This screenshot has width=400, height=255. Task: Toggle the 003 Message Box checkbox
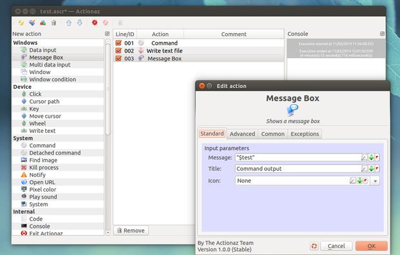[118, 58]
